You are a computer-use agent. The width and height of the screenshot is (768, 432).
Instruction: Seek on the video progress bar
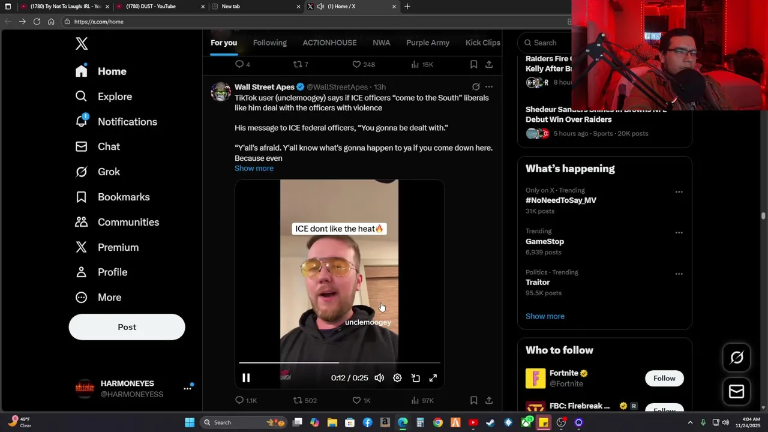coord(340,363)
